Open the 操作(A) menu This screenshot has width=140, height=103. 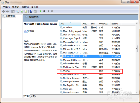[x=16, y=7]
